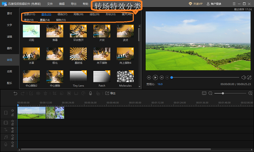This screenshot has width=254, height=152.
Task: Download the Molecules transition via its badge
Action: click(132, 72)
